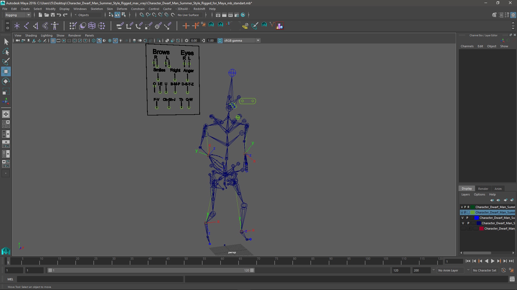Click the Open Scene folder icon

click(46, 15)
